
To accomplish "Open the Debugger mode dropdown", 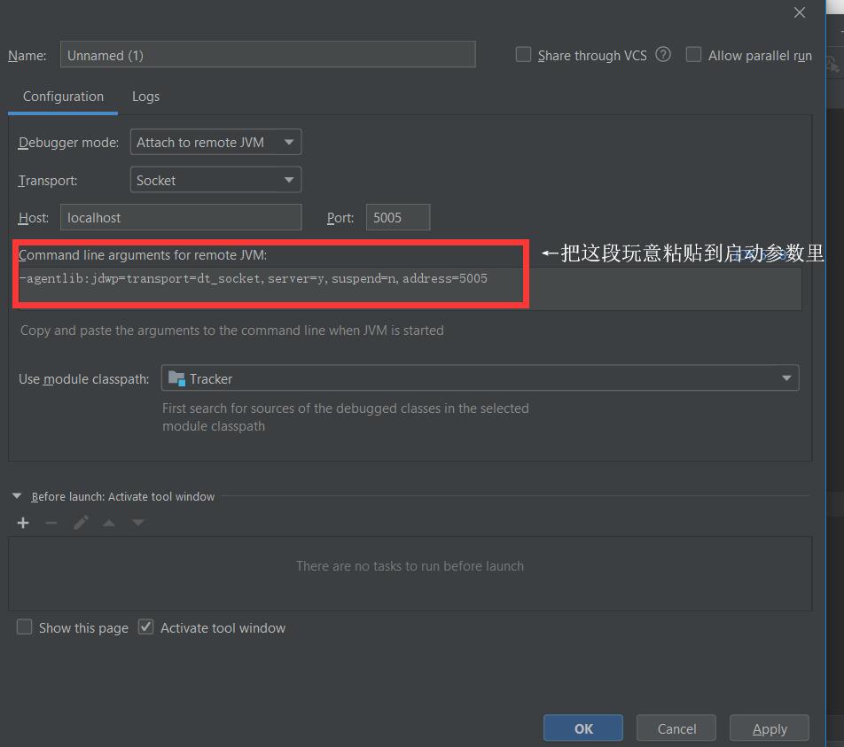I will pos(215,142).
